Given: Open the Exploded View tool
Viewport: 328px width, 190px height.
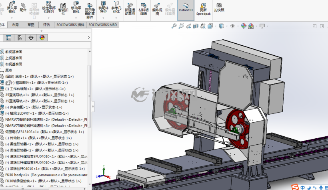Looking at the screenshot, I should (157, 10).
